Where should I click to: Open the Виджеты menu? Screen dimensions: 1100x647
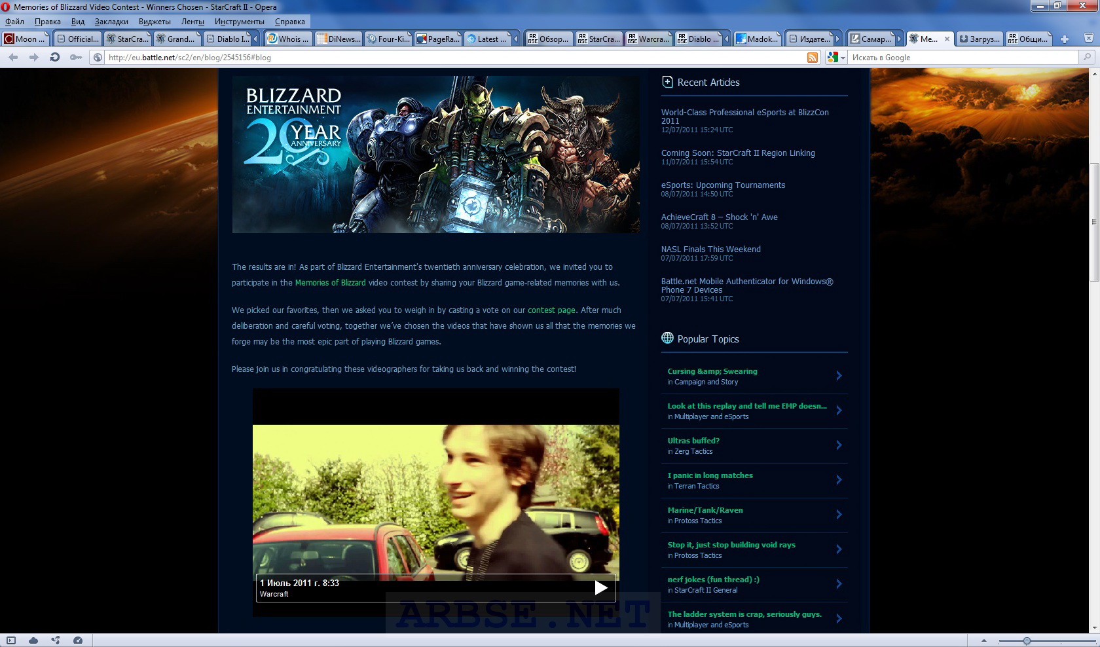click(155, 22)
